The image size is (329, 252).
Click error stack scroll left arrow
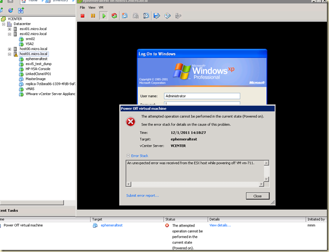tap(129, 184)
